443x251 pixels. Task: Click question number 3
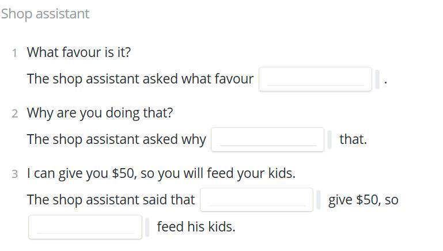tap(14, 174)
